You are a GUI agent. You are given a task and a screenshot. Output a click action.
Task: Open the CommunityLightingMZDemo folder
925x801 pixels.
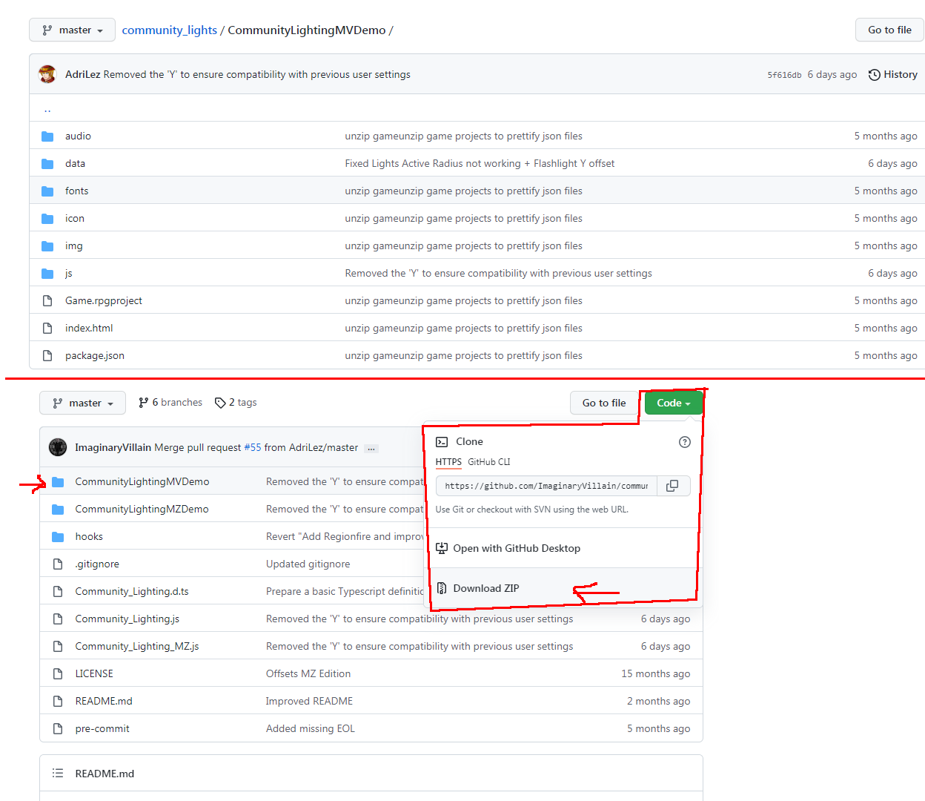pos(142,509)
